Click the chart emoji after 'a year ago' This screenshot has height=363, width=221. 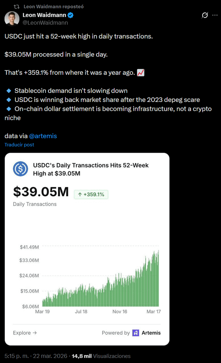click(141, 73)
